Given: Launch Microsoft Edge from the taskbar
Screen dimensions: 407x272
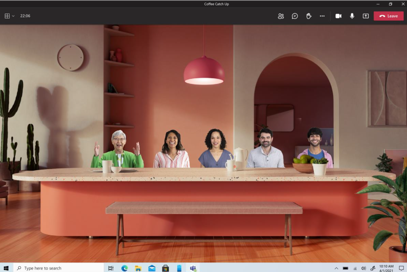Looking at the screenshot, I should (x=125, y=268).
